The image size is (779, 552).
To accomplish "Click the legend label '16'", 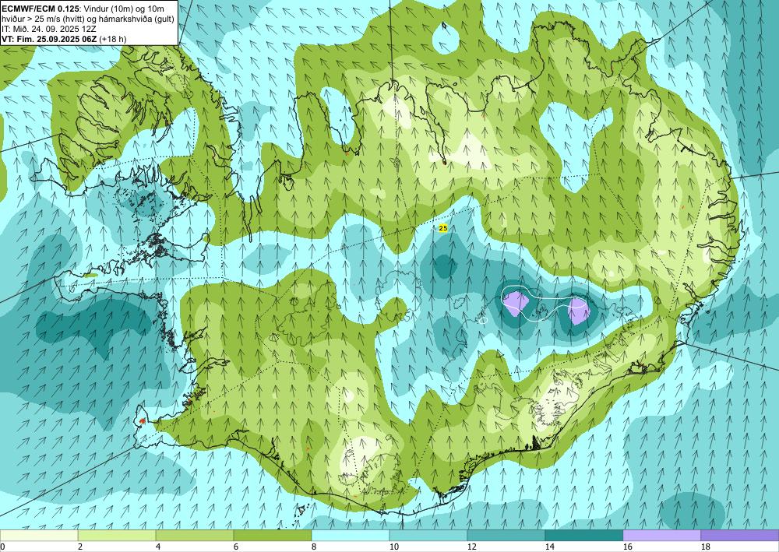I will click(x=627, y=547).
